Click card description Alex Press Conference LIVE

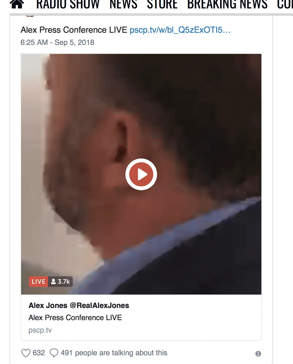click(x=75, y=318)
